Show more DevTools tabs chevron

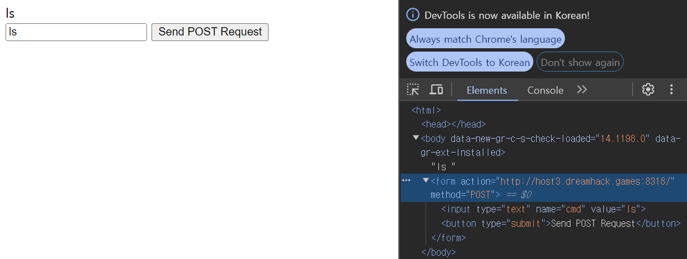(582, 89)
